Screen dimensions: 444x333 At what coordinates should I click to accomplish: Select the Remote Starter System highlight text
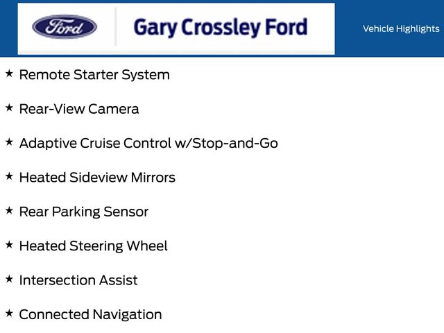coord(94,74)
